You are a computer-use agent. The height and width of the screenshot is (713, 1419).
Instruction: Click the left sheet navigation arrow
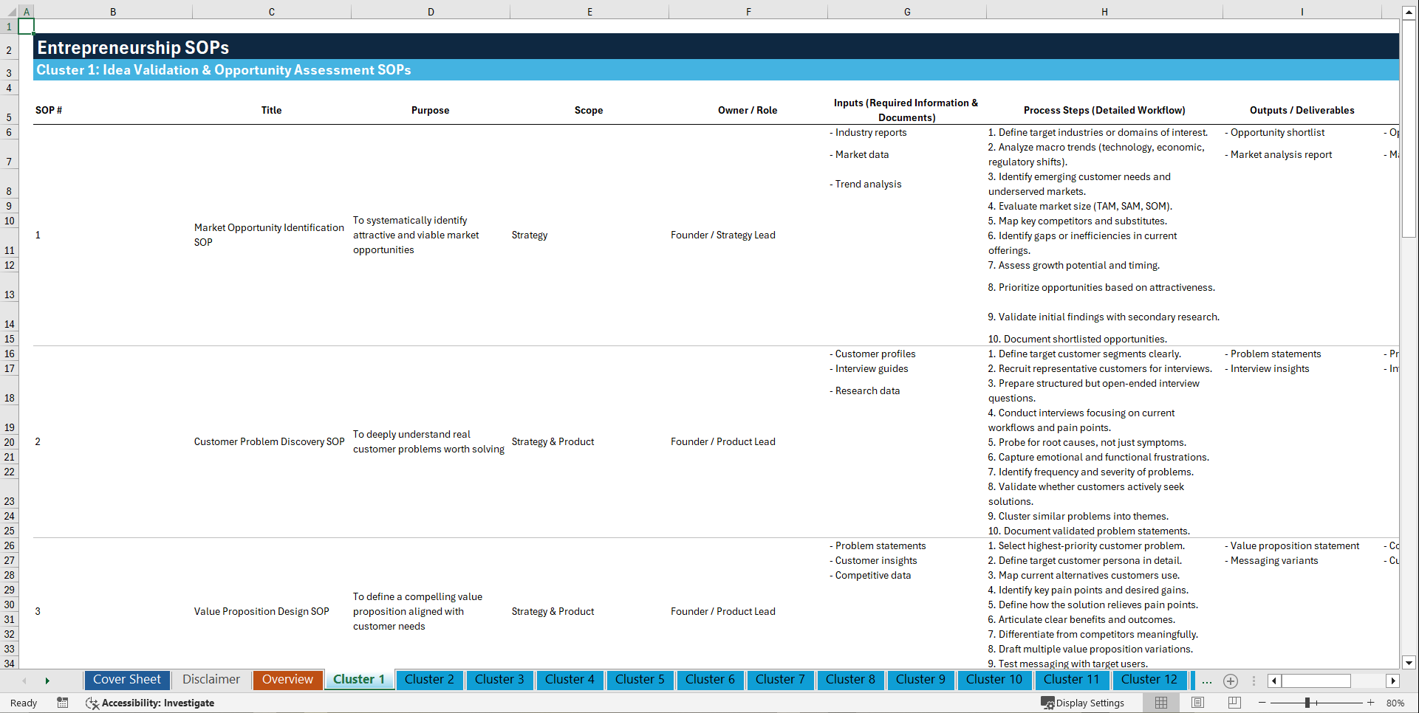click(x=24, y=681)
